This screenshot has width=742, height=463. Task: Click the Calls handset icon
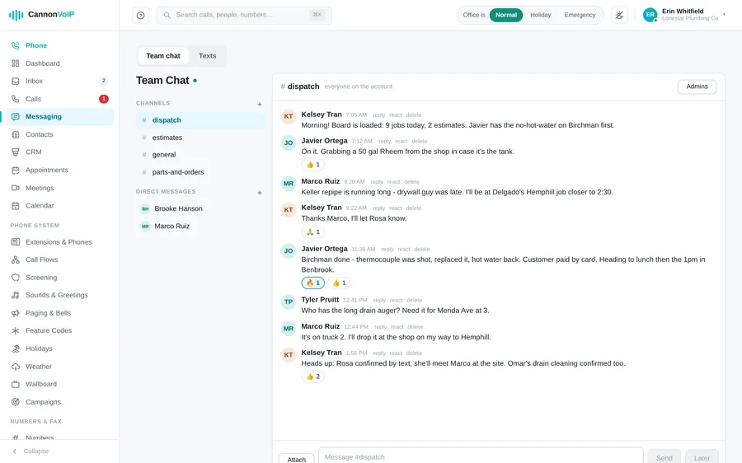click(x=16, y=99)
